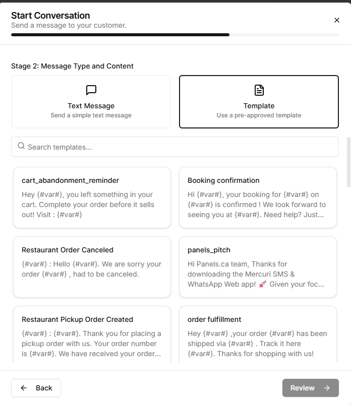The height and width of the screenshot is (404, 351).
Task: Close the Start Conversation dialog
Action: [x=337, y=20]
